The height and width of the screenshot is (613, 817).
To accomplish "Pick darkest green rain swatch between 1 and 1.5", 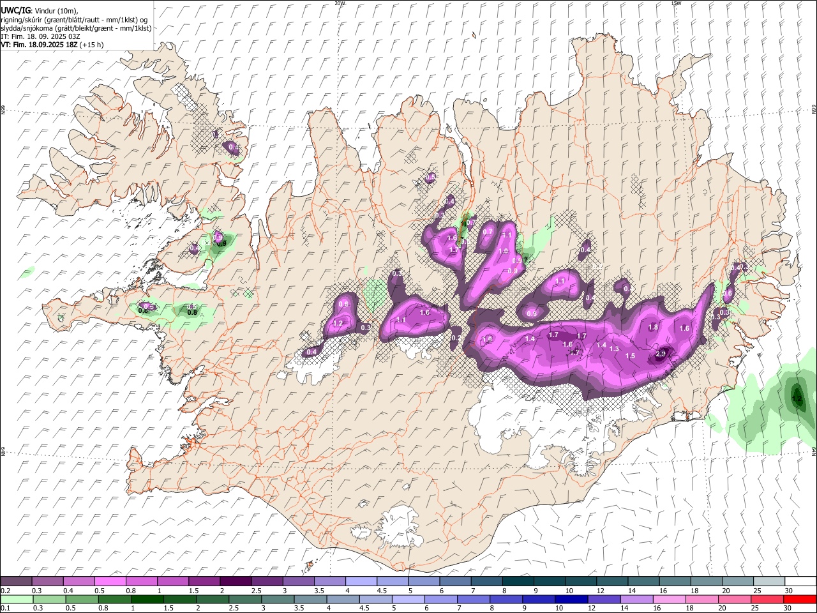I will tap(147, 599).
